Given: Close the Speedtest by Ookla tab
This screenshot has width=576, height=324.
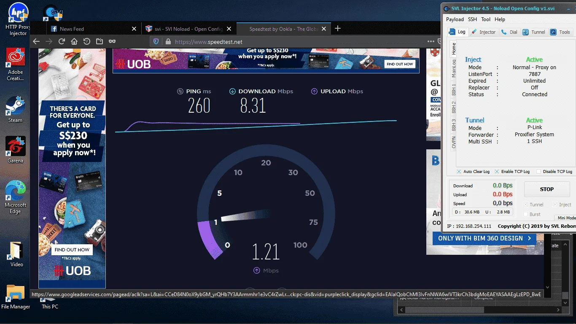Looking at the screenshot, I should tap(324, 29).
